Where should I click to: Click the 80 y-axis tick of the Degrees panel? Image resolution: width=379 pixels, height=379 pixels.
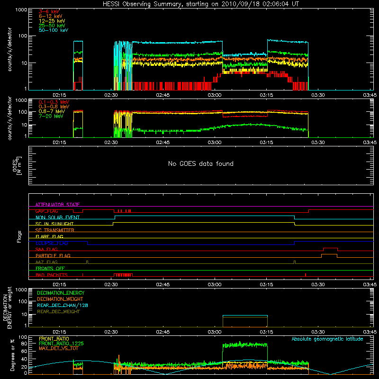coord(24,343)
